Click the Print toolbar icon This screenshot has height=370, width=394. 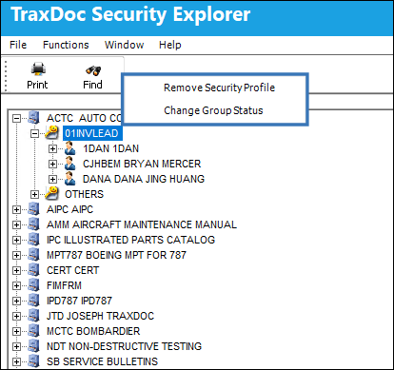pos(38,69)
